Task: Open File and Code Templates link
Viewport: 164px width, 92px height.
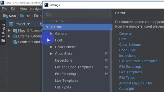Action: [x=138, y=61]
